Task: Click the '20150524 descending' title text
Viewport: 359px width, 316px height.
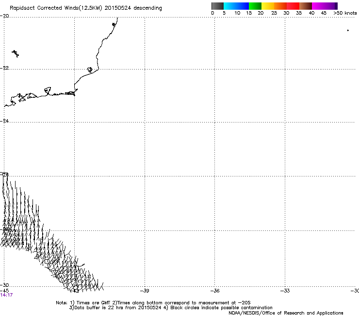Action: pyautogui.click(x=133, y=8)
